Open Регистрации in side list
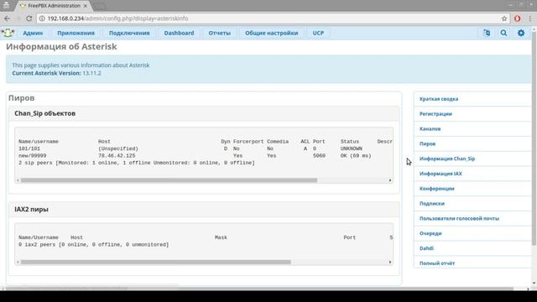 [x=435, y=114]
